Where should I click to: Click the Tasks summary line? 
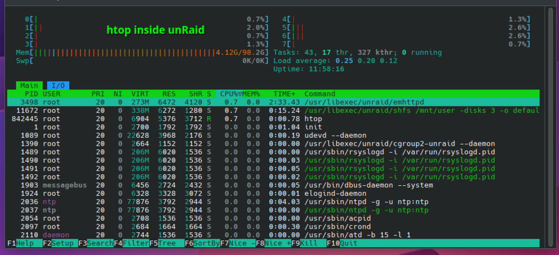tap(358, 52)
